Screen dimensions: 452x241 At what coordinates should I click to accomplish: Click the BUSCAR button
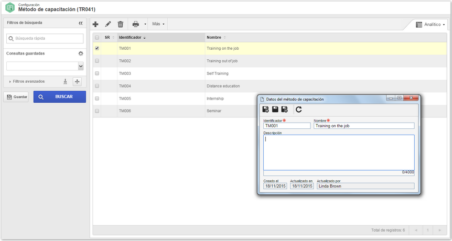pos(60,97)
